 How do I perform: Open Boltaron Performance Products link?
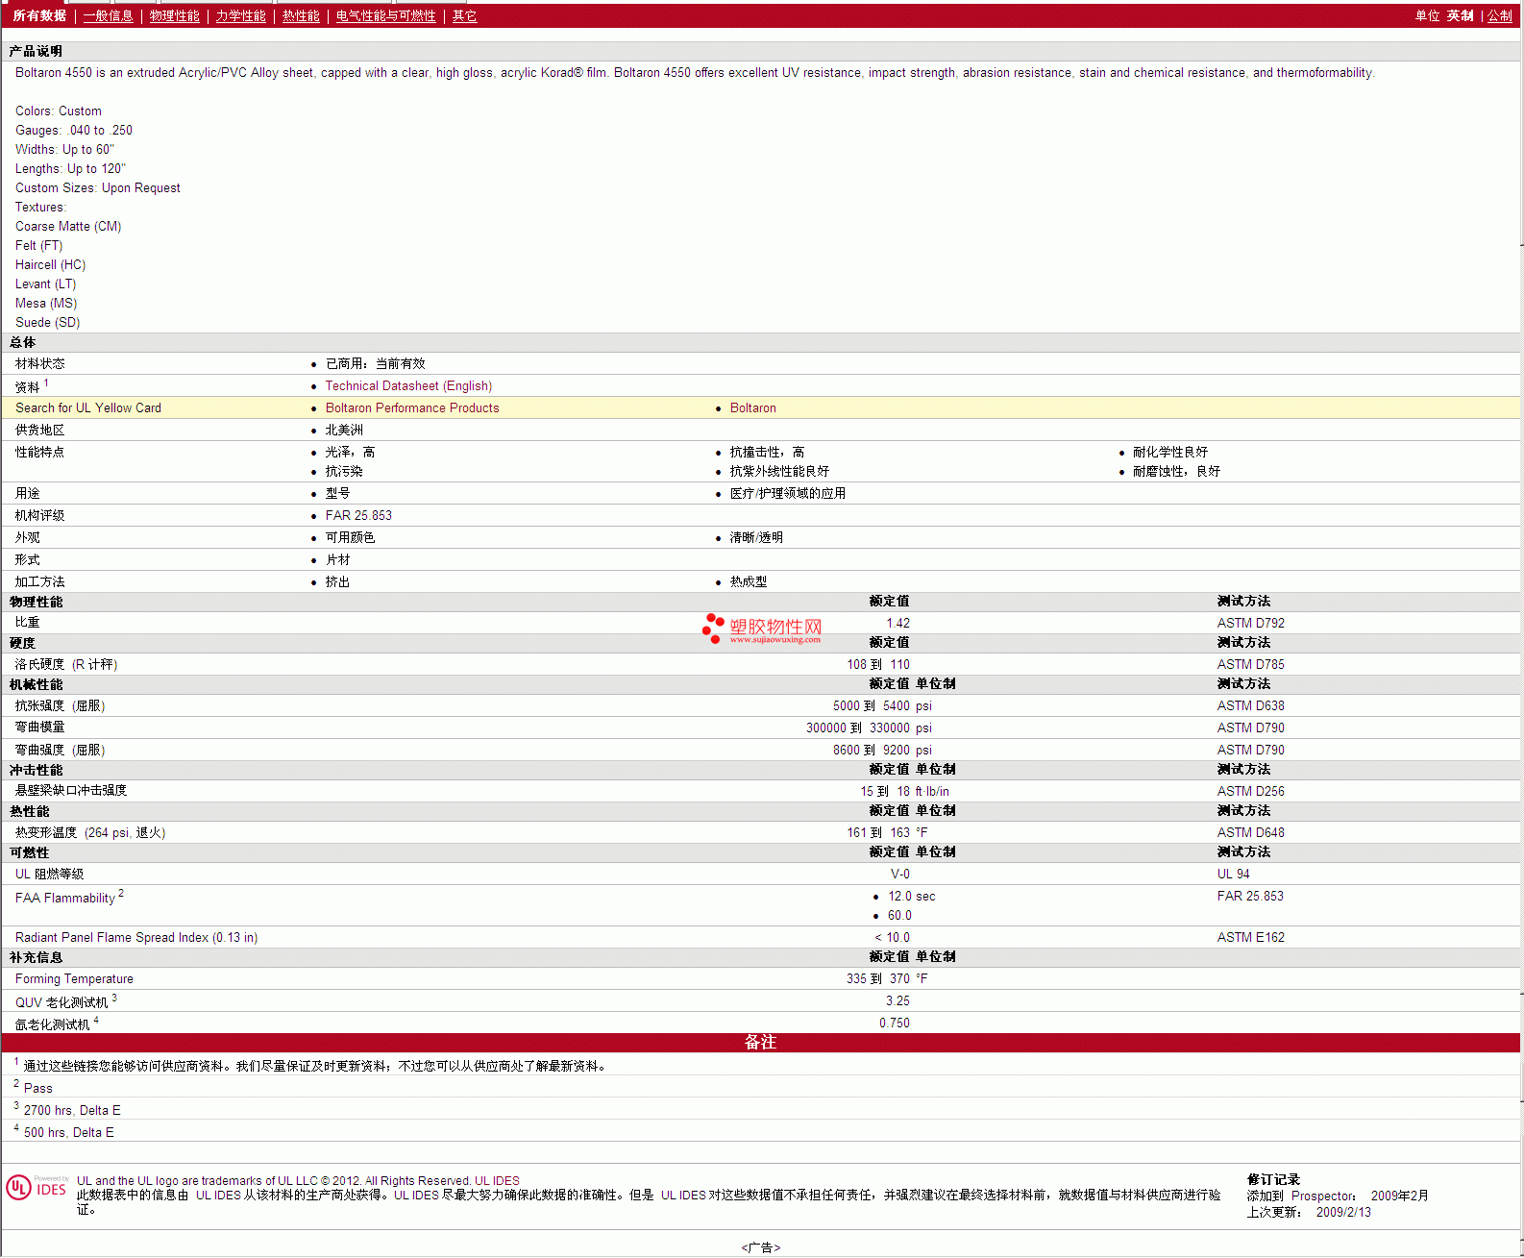[412, 408]
